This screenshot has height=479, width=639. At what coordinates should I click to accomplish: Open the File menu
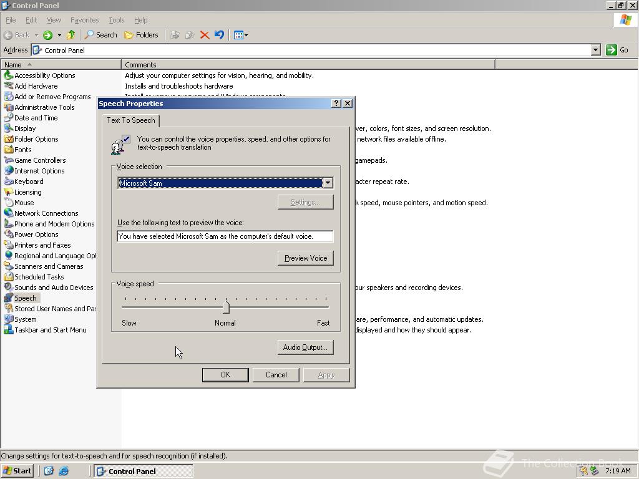pyautogui.click(x=11, y=20)
